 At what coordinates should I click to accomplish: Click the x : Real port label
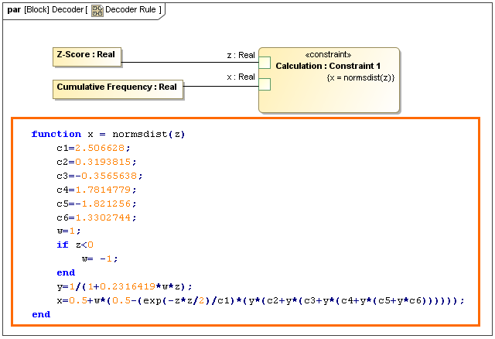coord(241,77)
